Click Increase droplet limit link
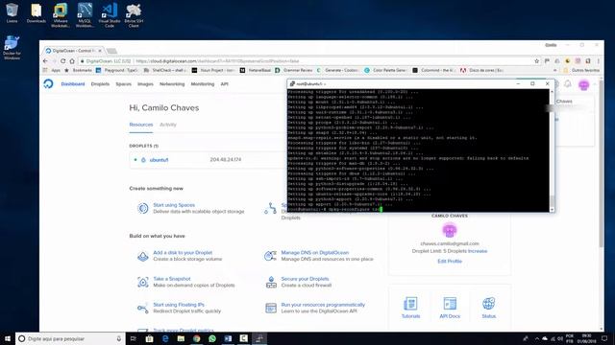615x345 pixels. [478, 251]
